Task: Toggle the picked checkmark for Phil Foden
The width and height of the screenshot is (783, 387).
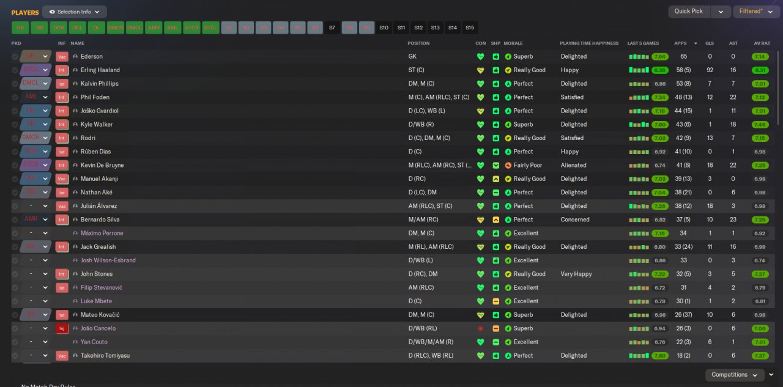Action: [15, 97]
